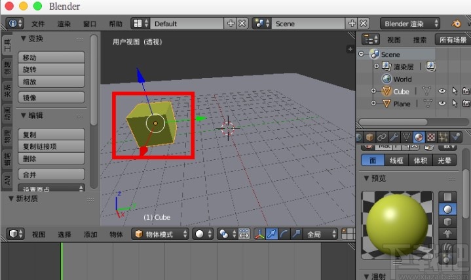Click the 复制链接项 button
Viewport: 471px width, 280px height.
51,146
